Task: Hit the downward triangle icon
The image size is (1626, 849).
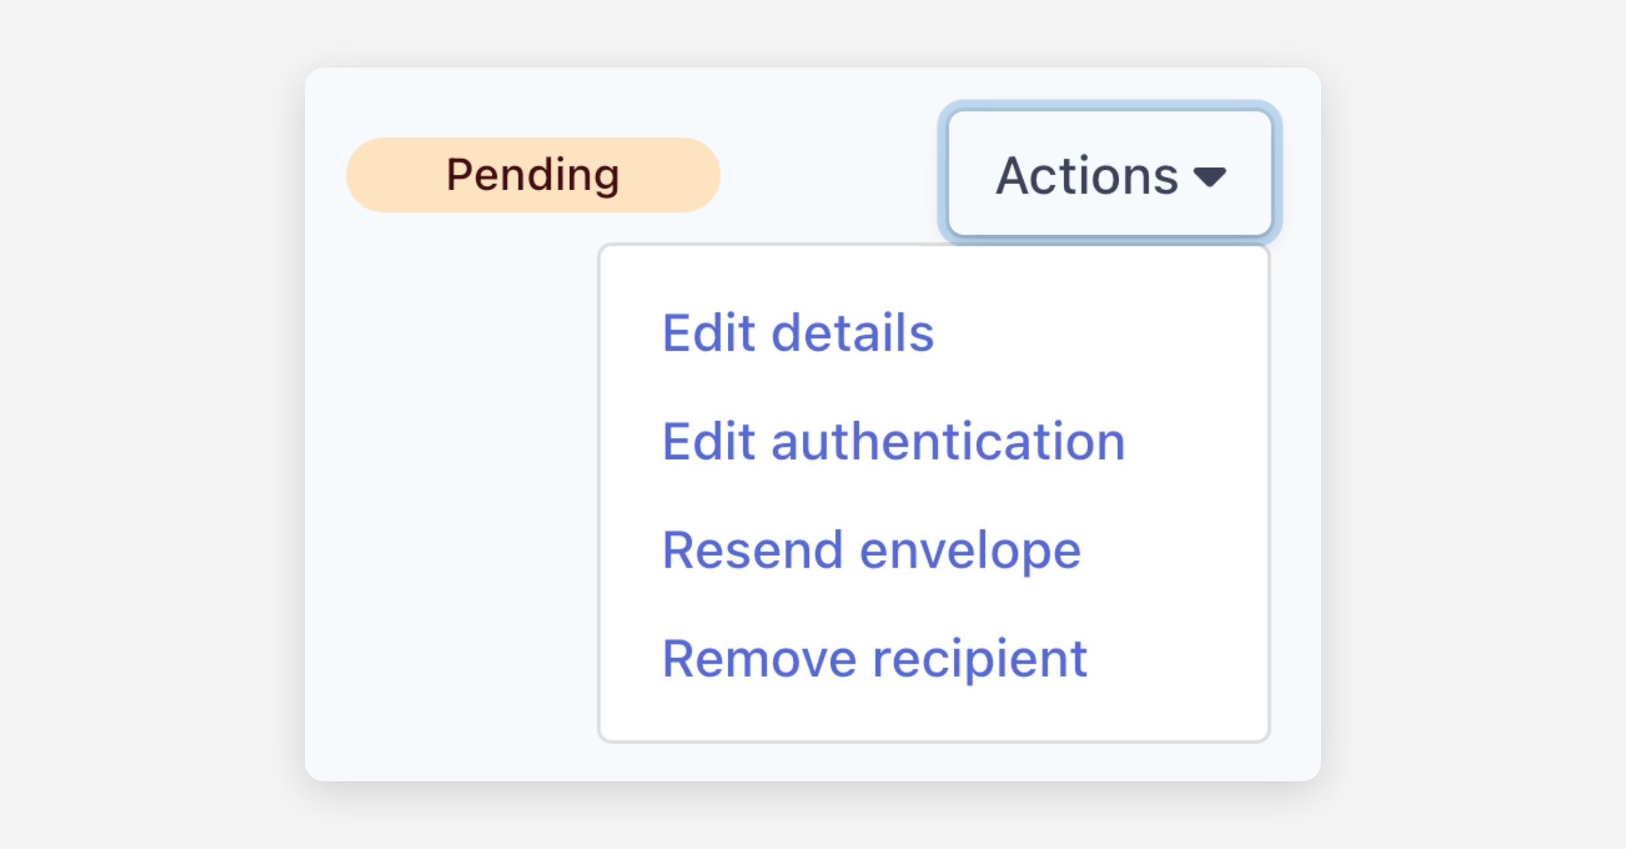Action: click(x=1210, y=177)
